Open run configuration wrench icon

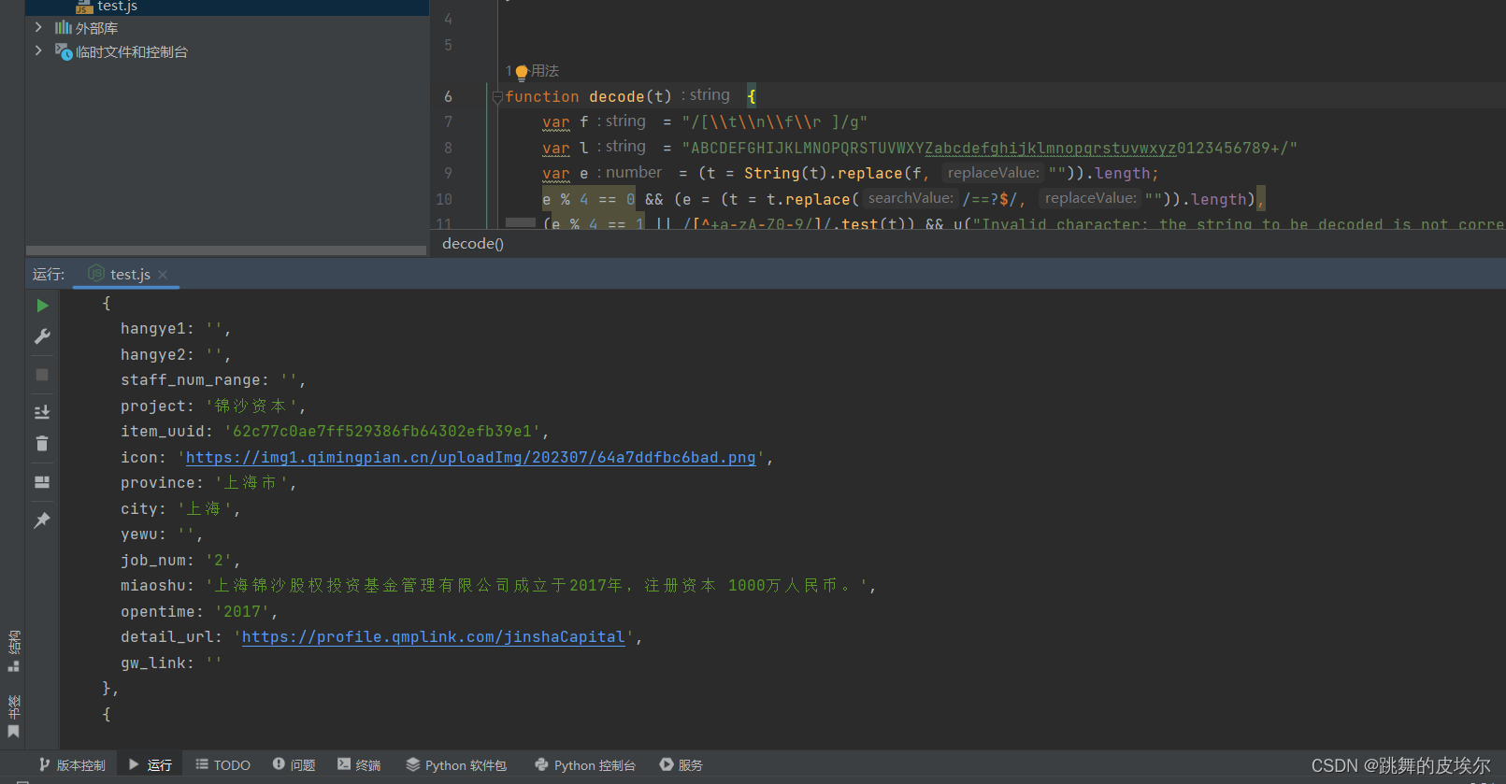42,336
